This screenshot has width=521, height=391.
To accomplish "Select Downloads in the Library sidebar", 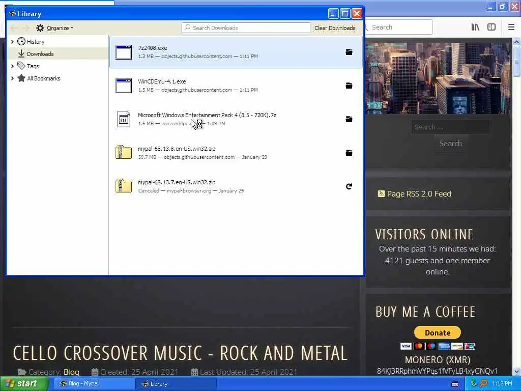I will coord(58,54).
